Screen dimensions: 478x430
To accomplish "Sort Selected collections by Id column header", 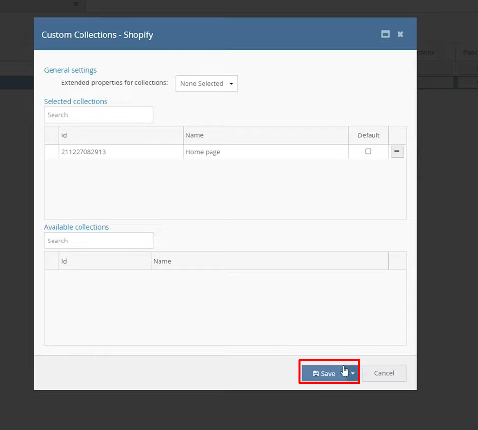I will point(121,135).
